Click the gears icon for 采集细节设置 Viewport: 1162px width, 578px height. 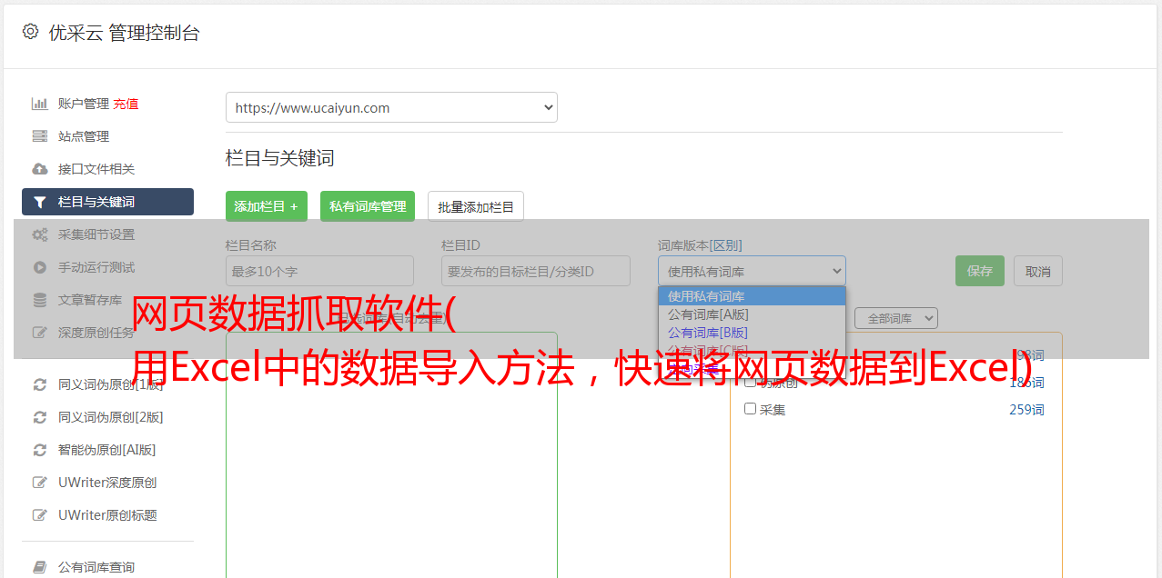tap(40, 234)
